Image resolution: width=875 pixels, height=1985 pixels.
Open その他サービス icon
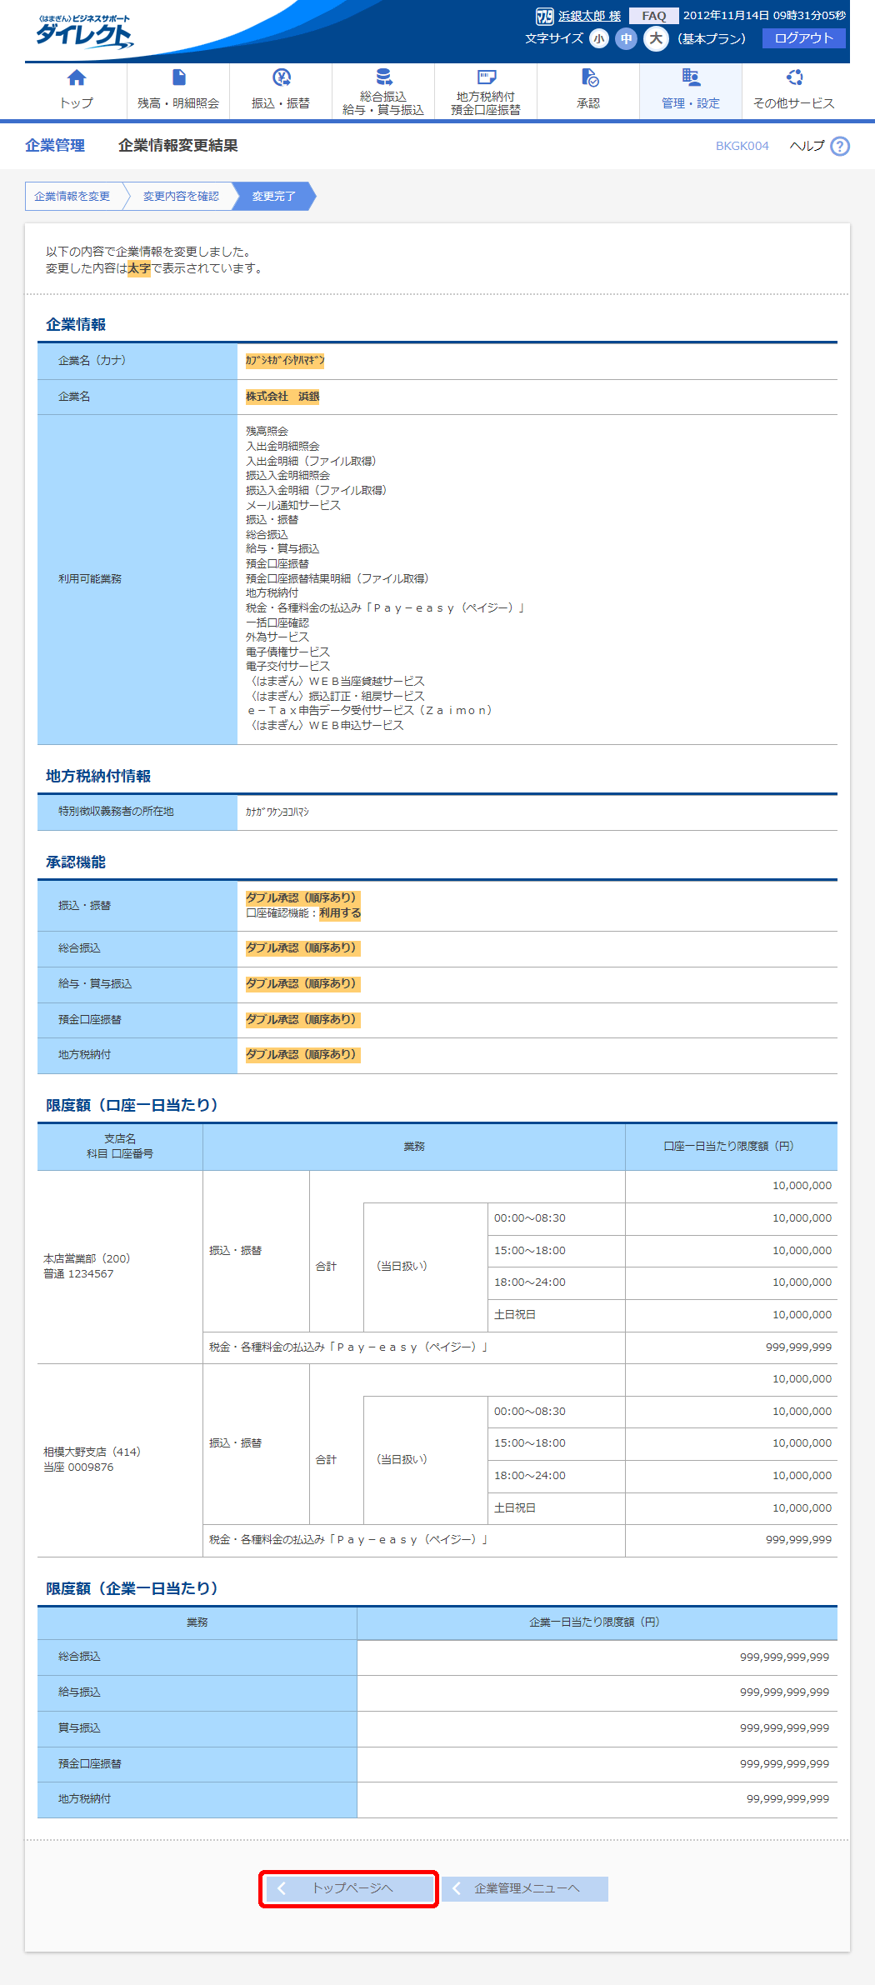[x=793, y=78]
